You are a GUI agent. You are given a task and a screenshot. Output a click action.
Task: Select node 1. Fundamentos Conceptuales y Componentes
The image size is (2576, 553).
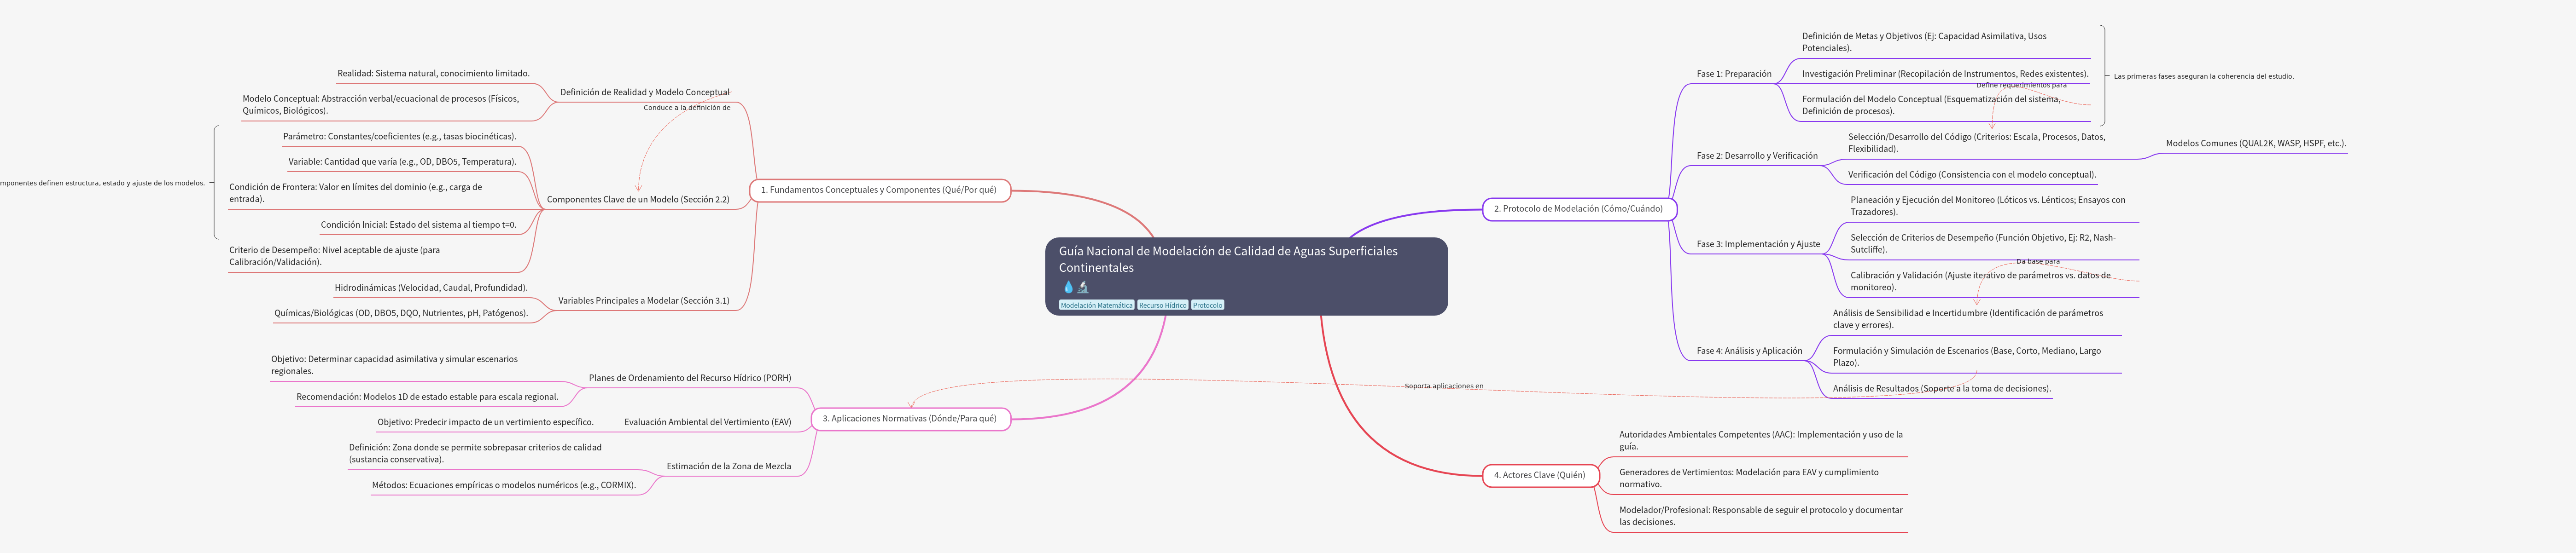878,190
